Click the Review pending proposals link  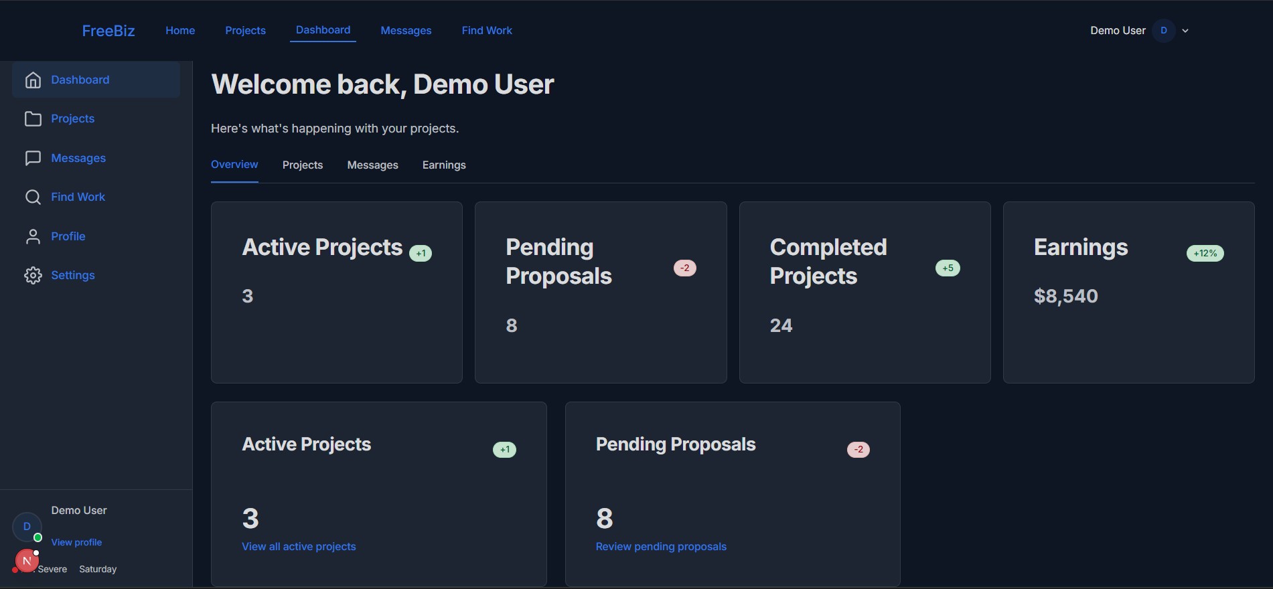click(661, 547)
